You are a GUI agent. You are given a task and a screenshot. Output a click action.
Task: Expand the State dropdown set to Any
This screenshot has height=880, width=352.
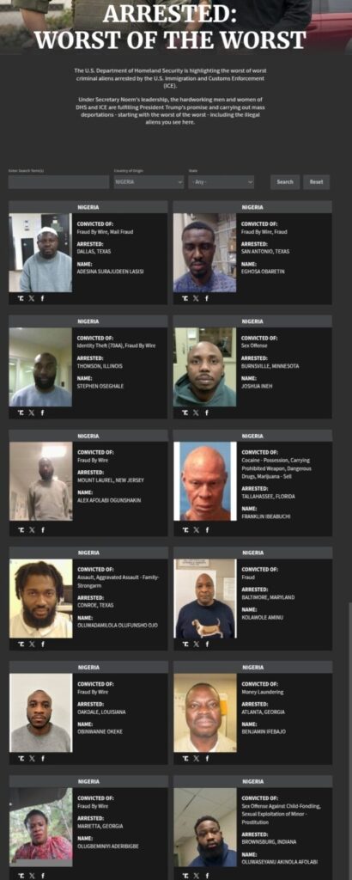pos(222,182)
